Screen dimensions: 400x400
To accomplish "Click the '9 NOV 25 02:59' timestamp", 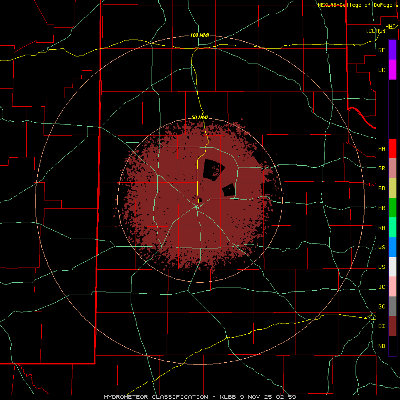I will click(x=268, y=397).
